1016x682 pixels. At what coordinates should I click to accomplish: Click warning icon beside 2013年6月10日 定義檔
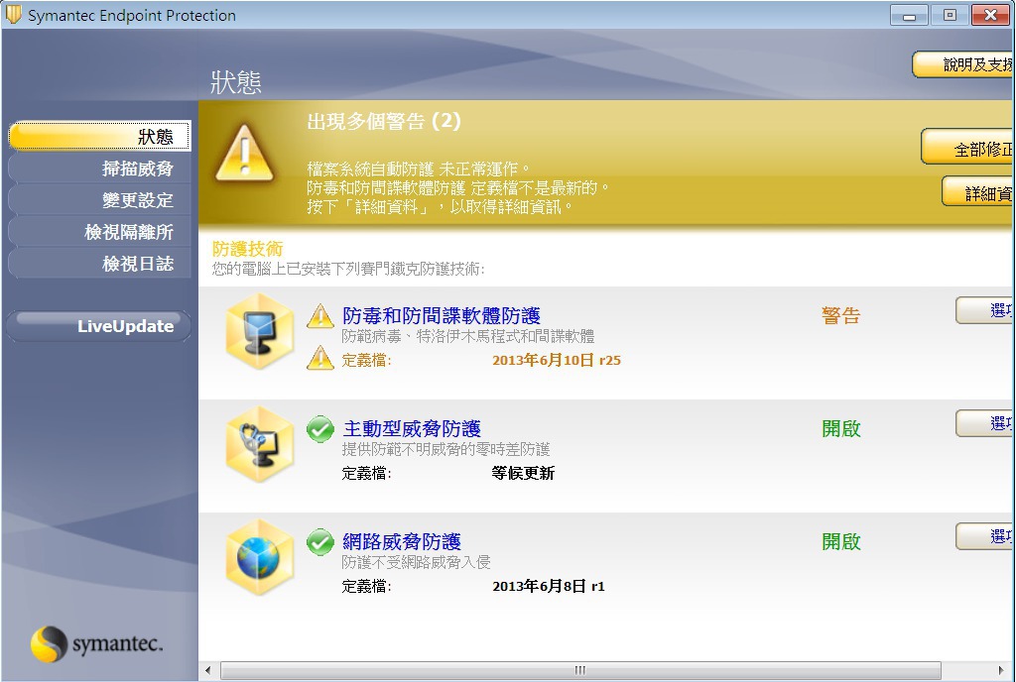click(x=320, y=358)
